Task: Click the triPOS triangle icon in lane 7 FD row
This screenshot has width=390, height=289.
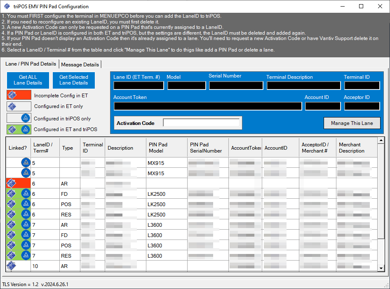Action: coord(26,235)
